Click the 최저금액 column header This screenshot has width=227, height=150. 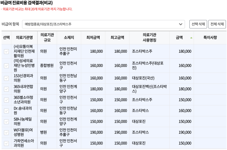coord(93,37)
